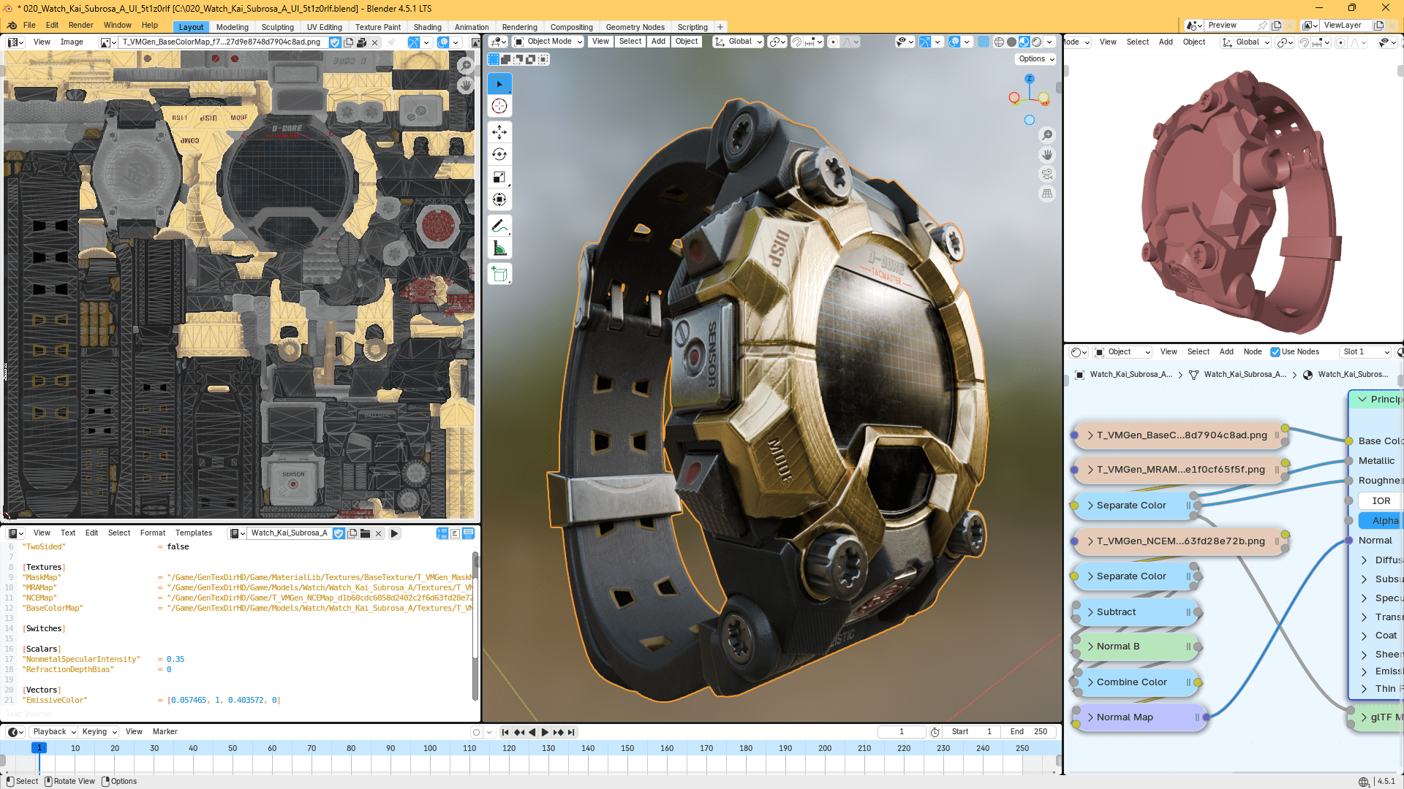Select the Scale tool in viewport toolbar

(x=499, y=178)
